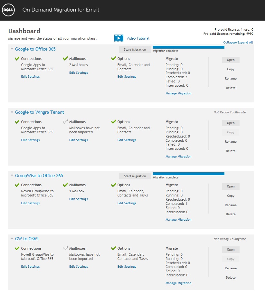
Task: Play the Video Tutorial film icon
Action: (119, 38)
